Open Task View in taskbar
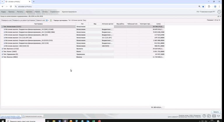 (48, 121)
